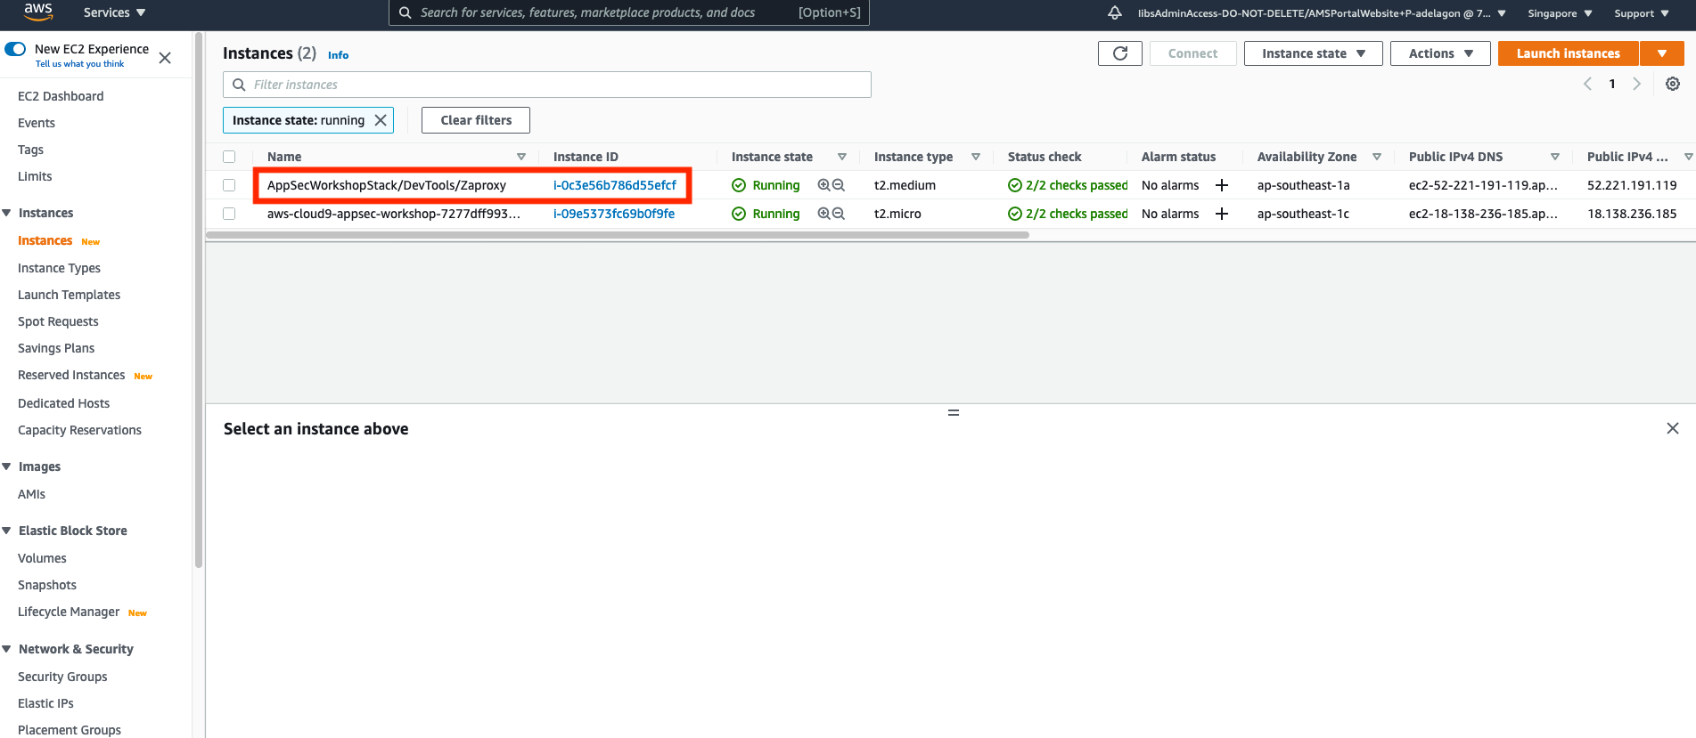Open Elastic IPs in sidebar

coord(45,703)
